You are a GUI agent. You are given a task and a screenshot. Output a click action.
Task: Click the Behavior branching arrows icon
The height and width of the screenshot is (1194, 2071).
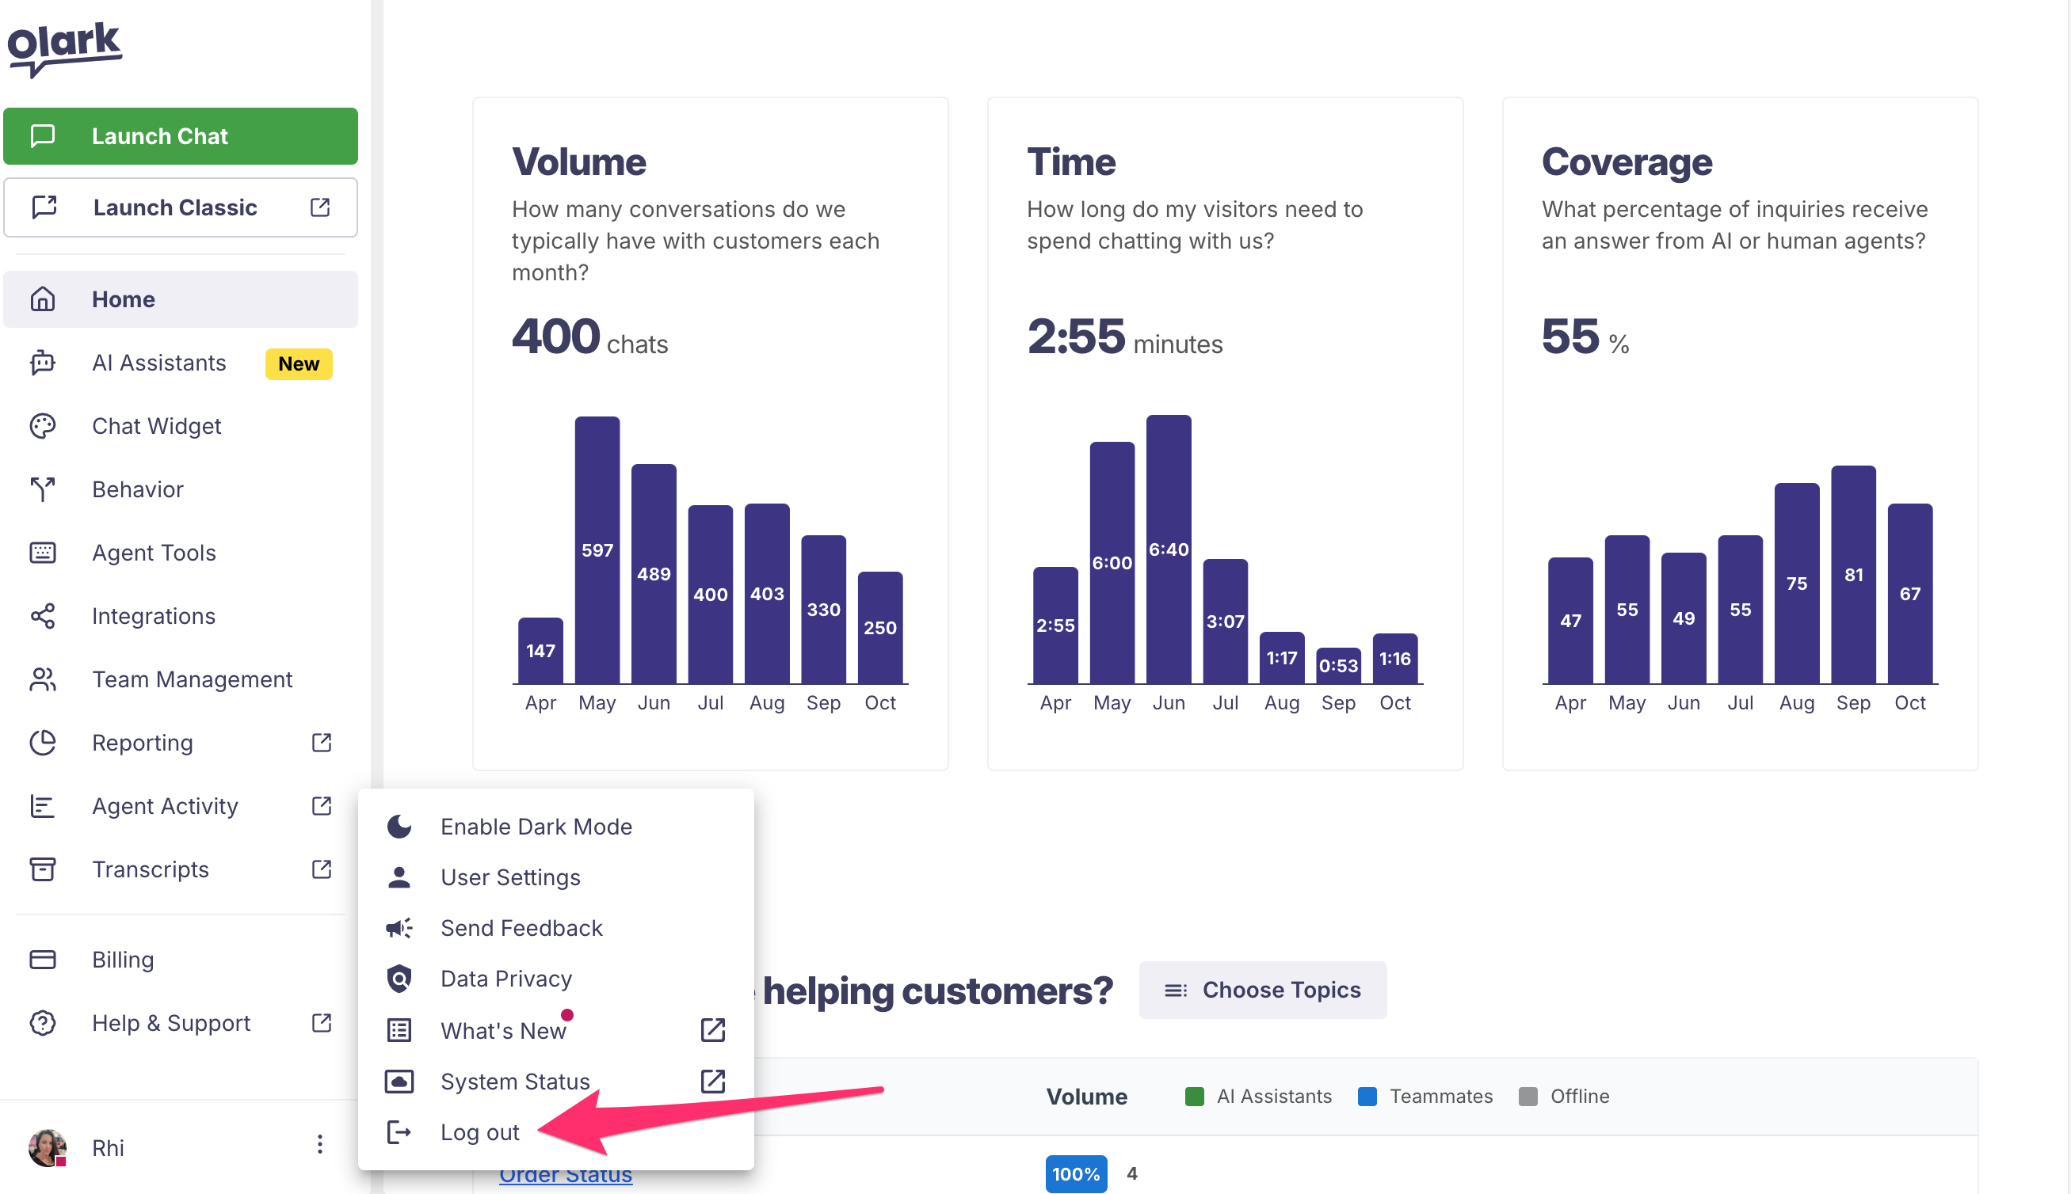pyautogui.click(x=43, y=489)
